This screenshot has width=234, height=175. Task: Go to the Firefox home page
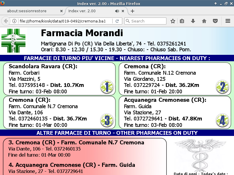204,21
